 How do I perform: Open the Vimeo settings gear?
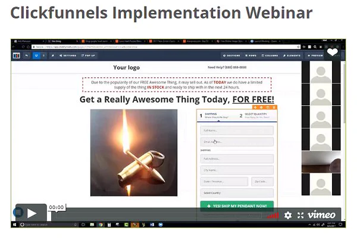click(288, 215)
